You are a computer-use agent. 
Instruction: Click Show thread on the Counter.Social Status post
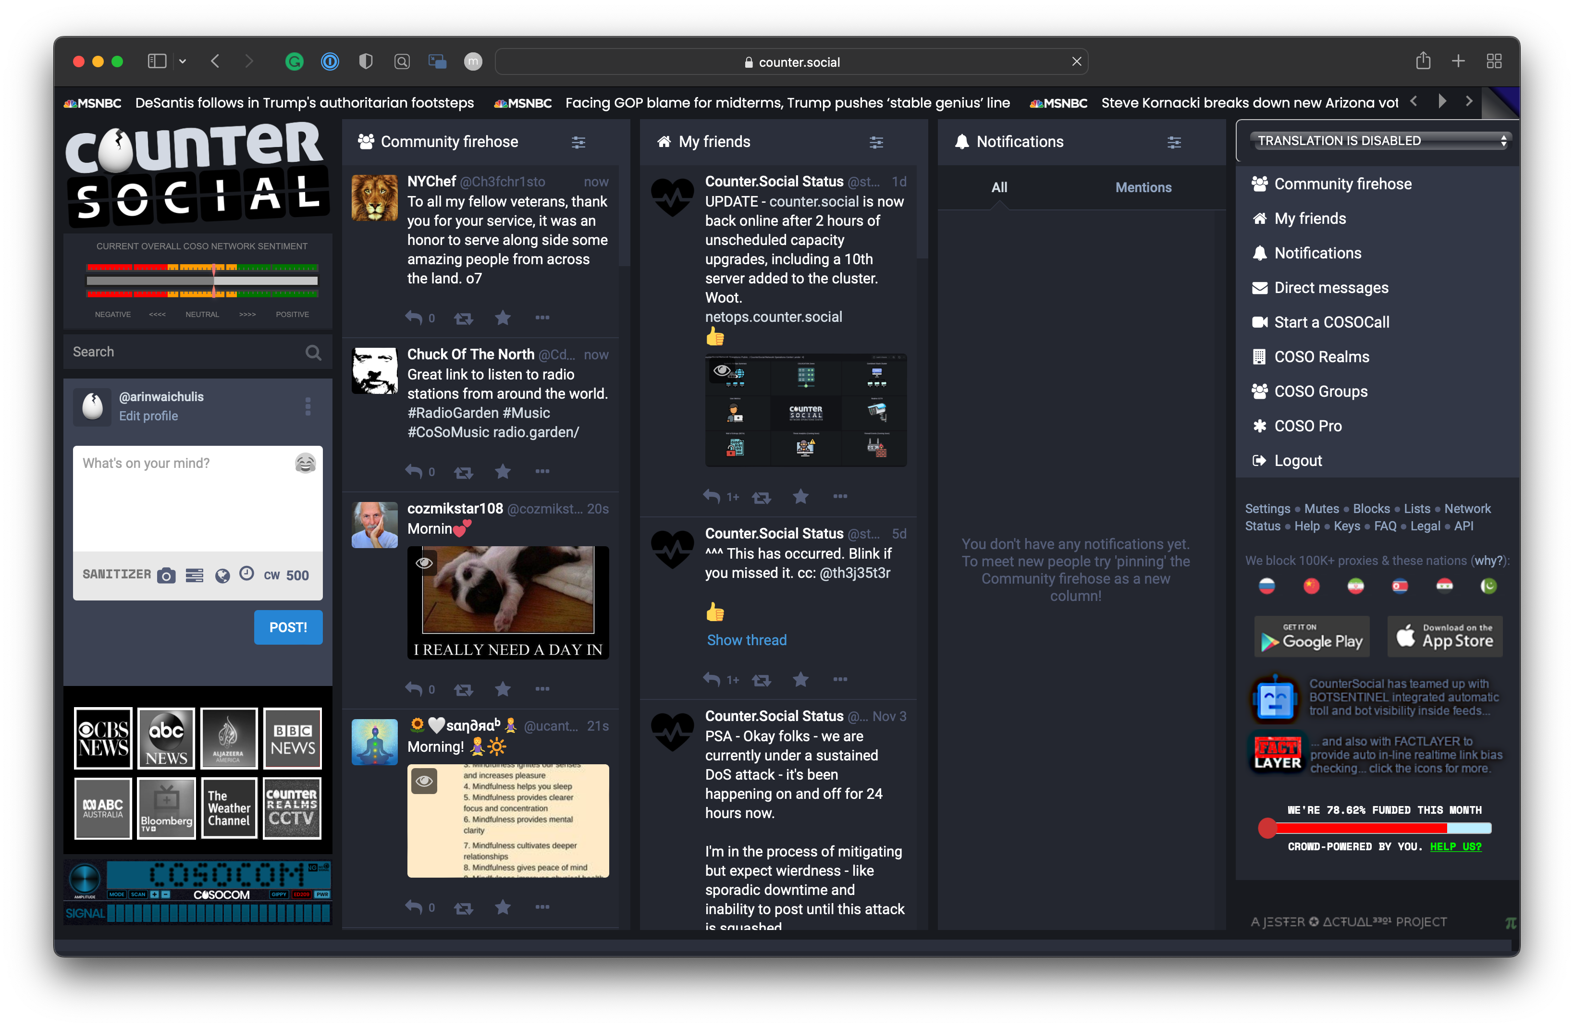click(747, 639)
